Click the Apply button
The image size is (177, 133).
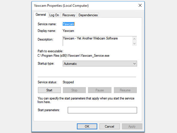point(132,126)
